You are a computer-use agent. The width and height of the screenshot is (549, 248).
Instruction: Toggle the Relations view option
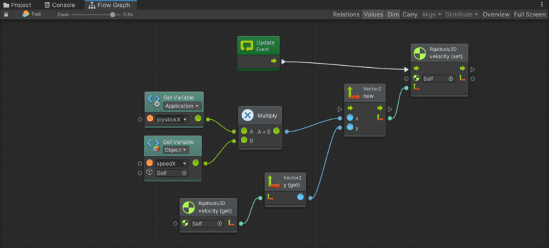(x=346, y=14)
